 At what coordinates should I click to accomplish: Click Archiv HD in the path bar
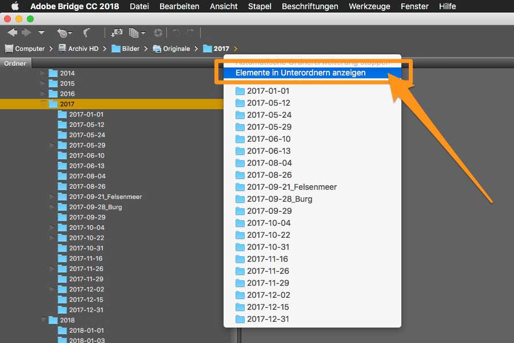coord(78,49)
